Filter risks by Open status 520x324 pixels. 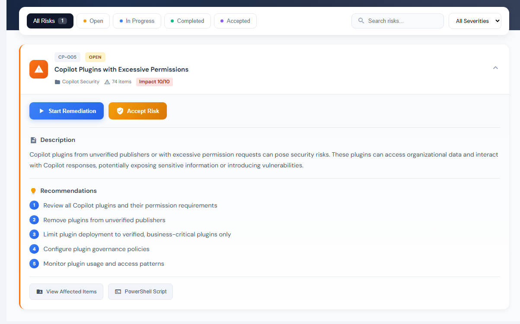tap(93, 21)
